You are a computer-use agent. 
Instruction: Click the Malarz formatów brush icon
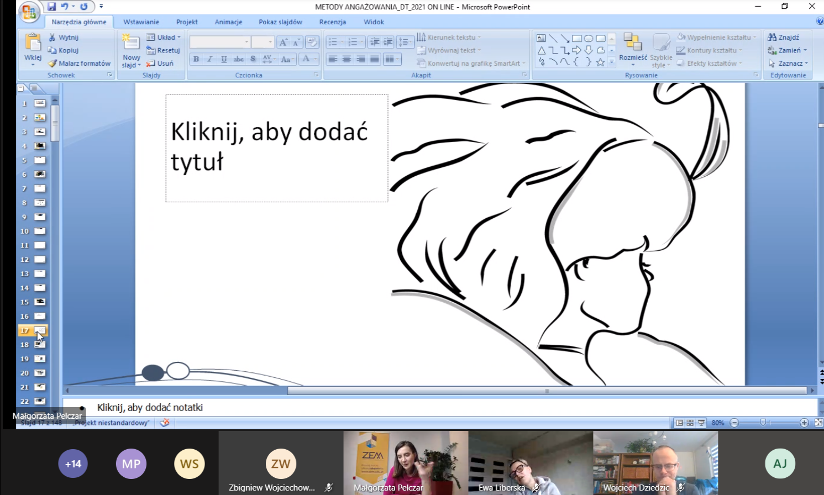[x=53, y=64]
